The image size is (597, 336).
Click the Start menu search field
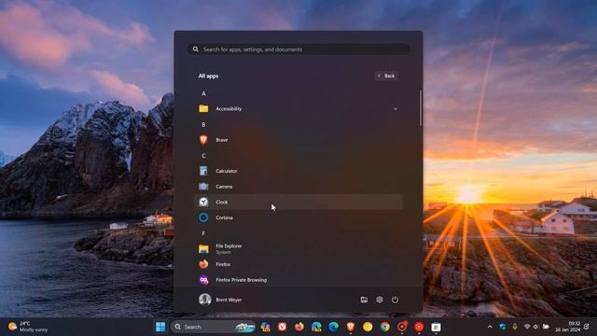[298, 49]
